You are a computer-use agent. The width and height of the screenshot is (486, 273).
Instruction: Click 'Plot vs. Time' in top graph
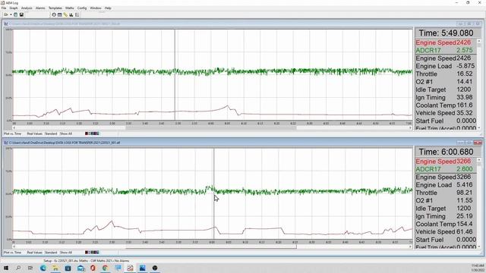12,133
